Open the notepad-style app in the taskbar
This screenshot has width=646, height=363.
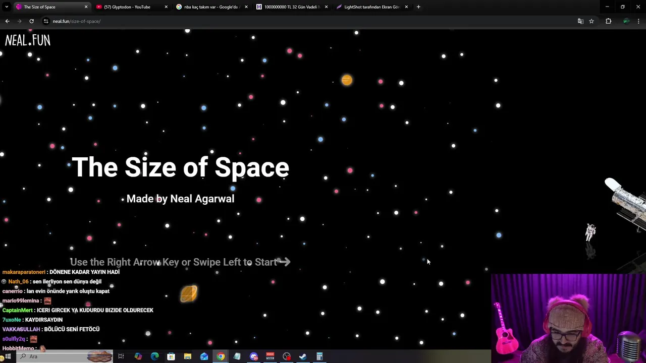point(237,356)
